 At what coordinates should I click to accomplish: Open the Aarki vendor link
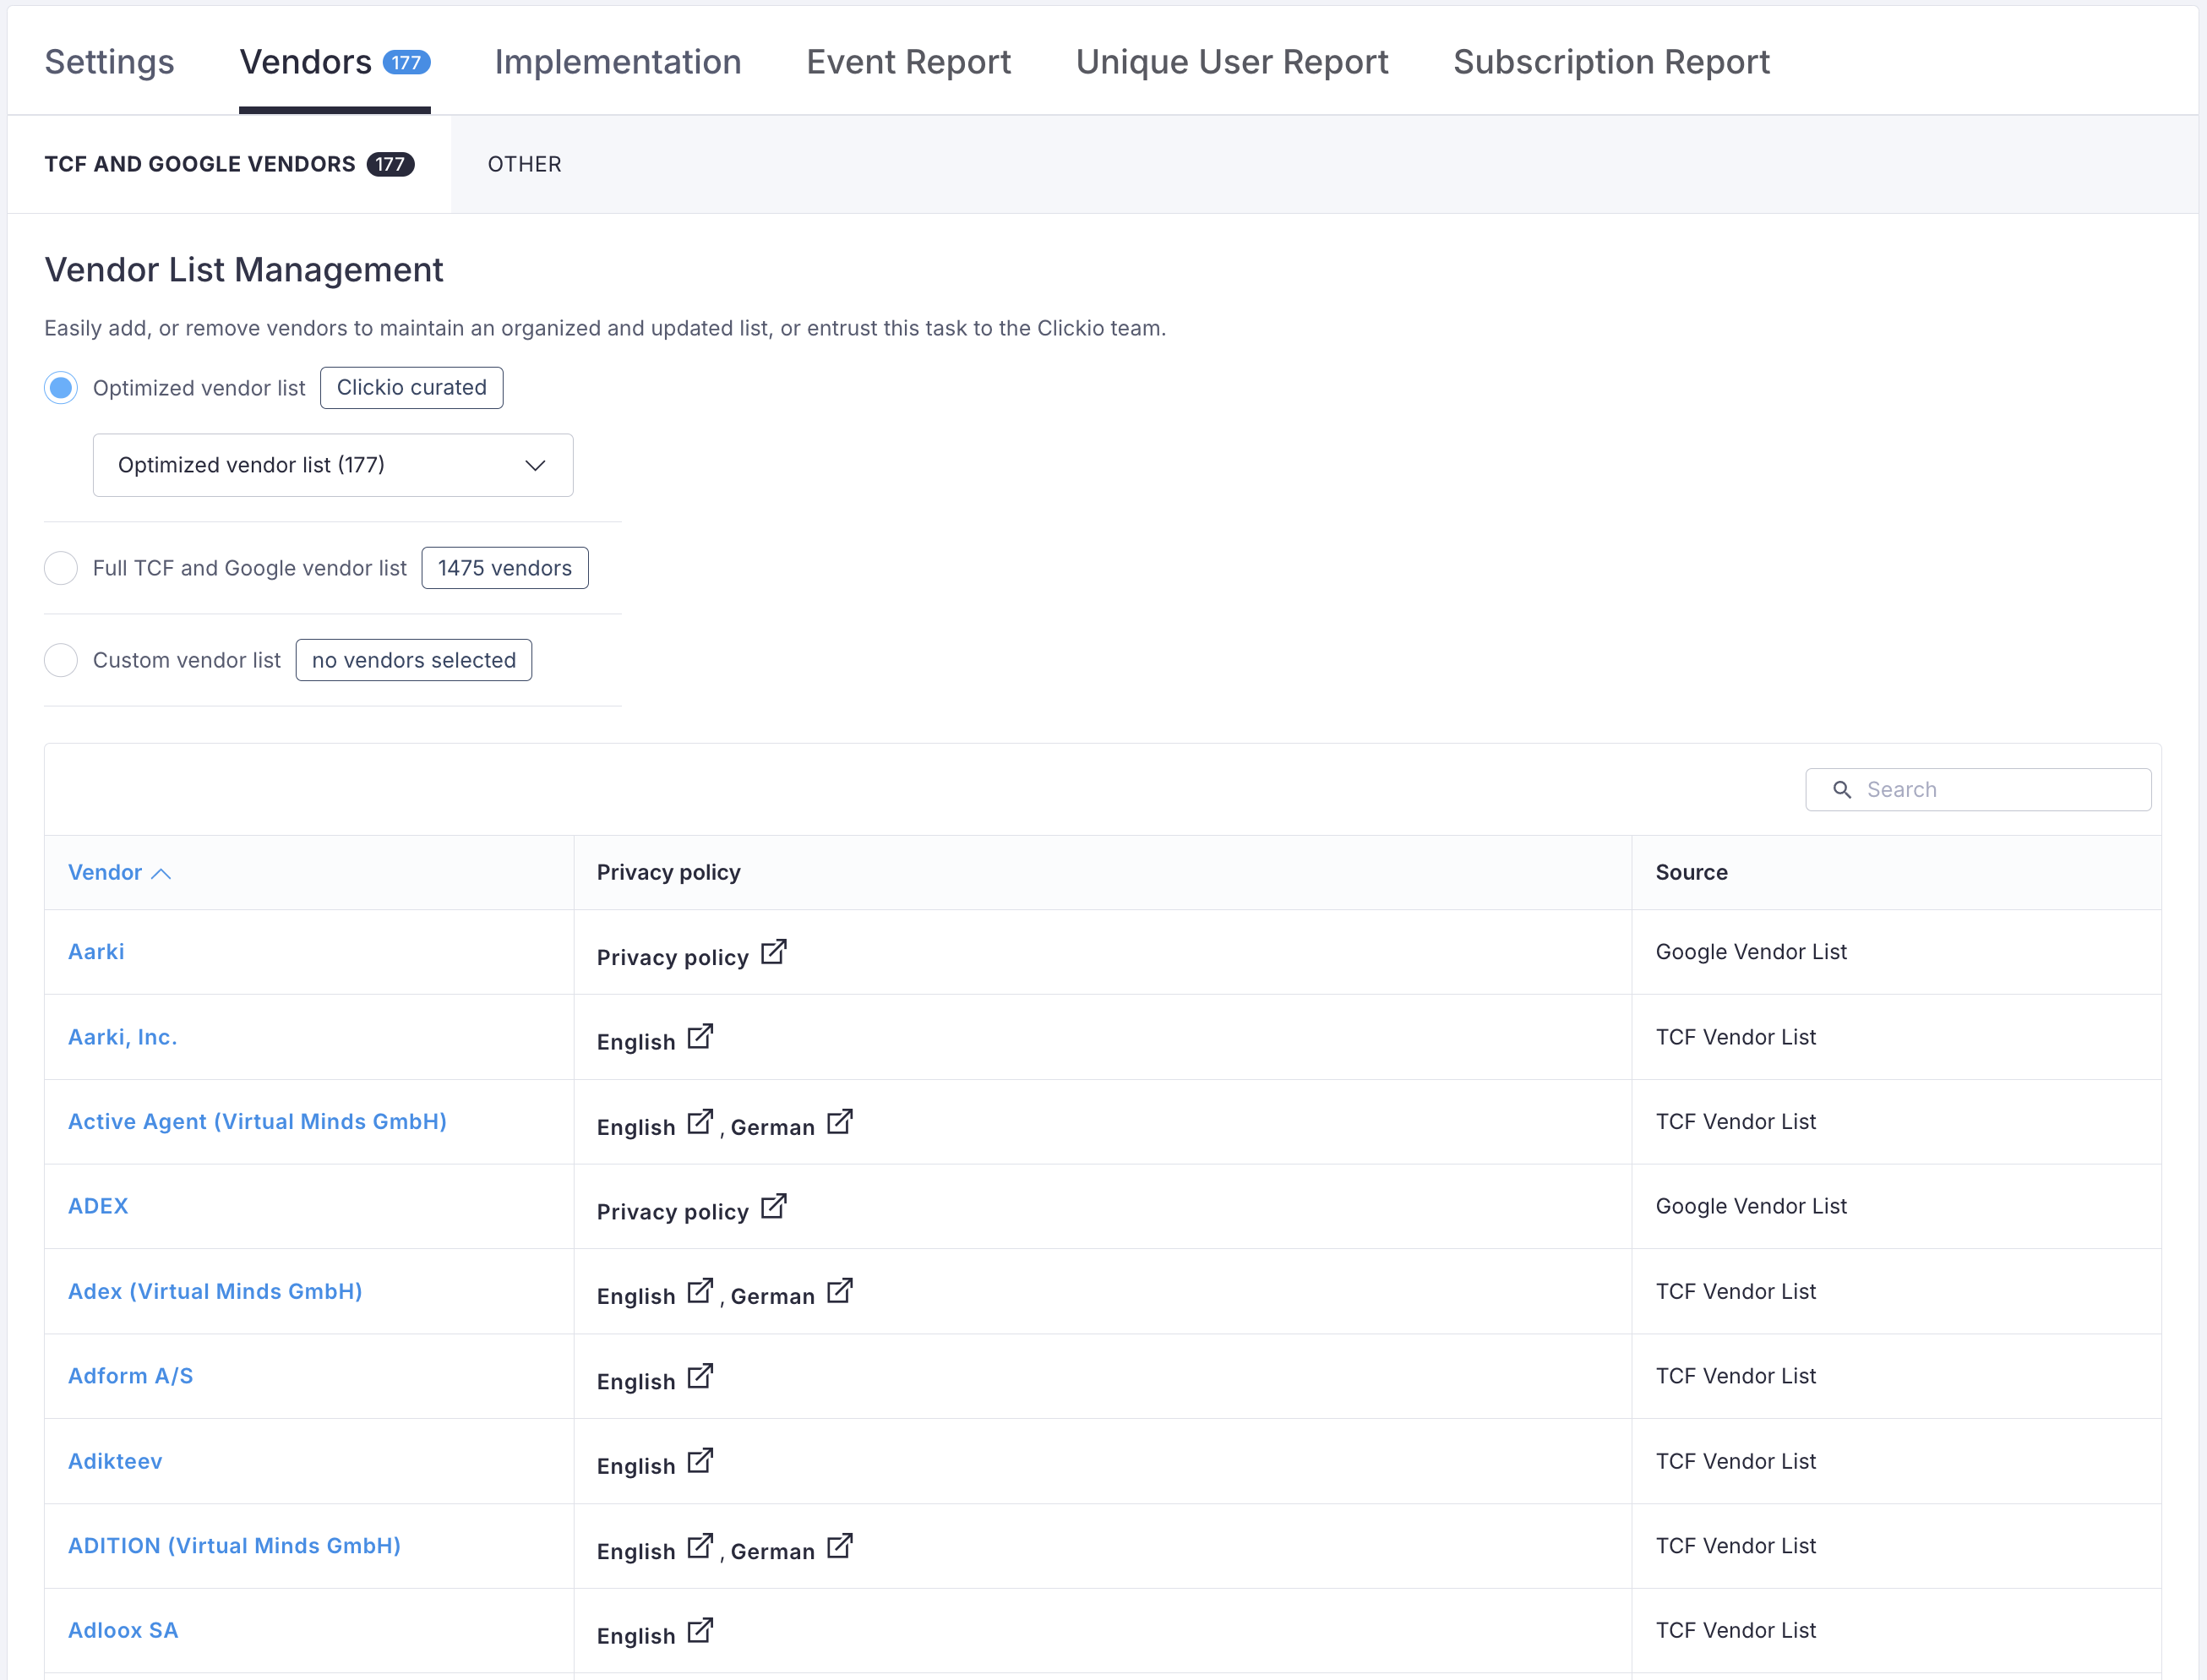point(96,951)
